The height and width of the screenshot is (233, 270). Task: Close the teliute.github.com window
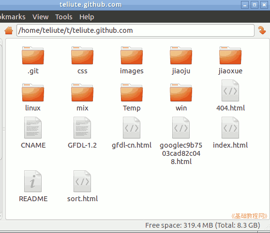coord(264,5)
